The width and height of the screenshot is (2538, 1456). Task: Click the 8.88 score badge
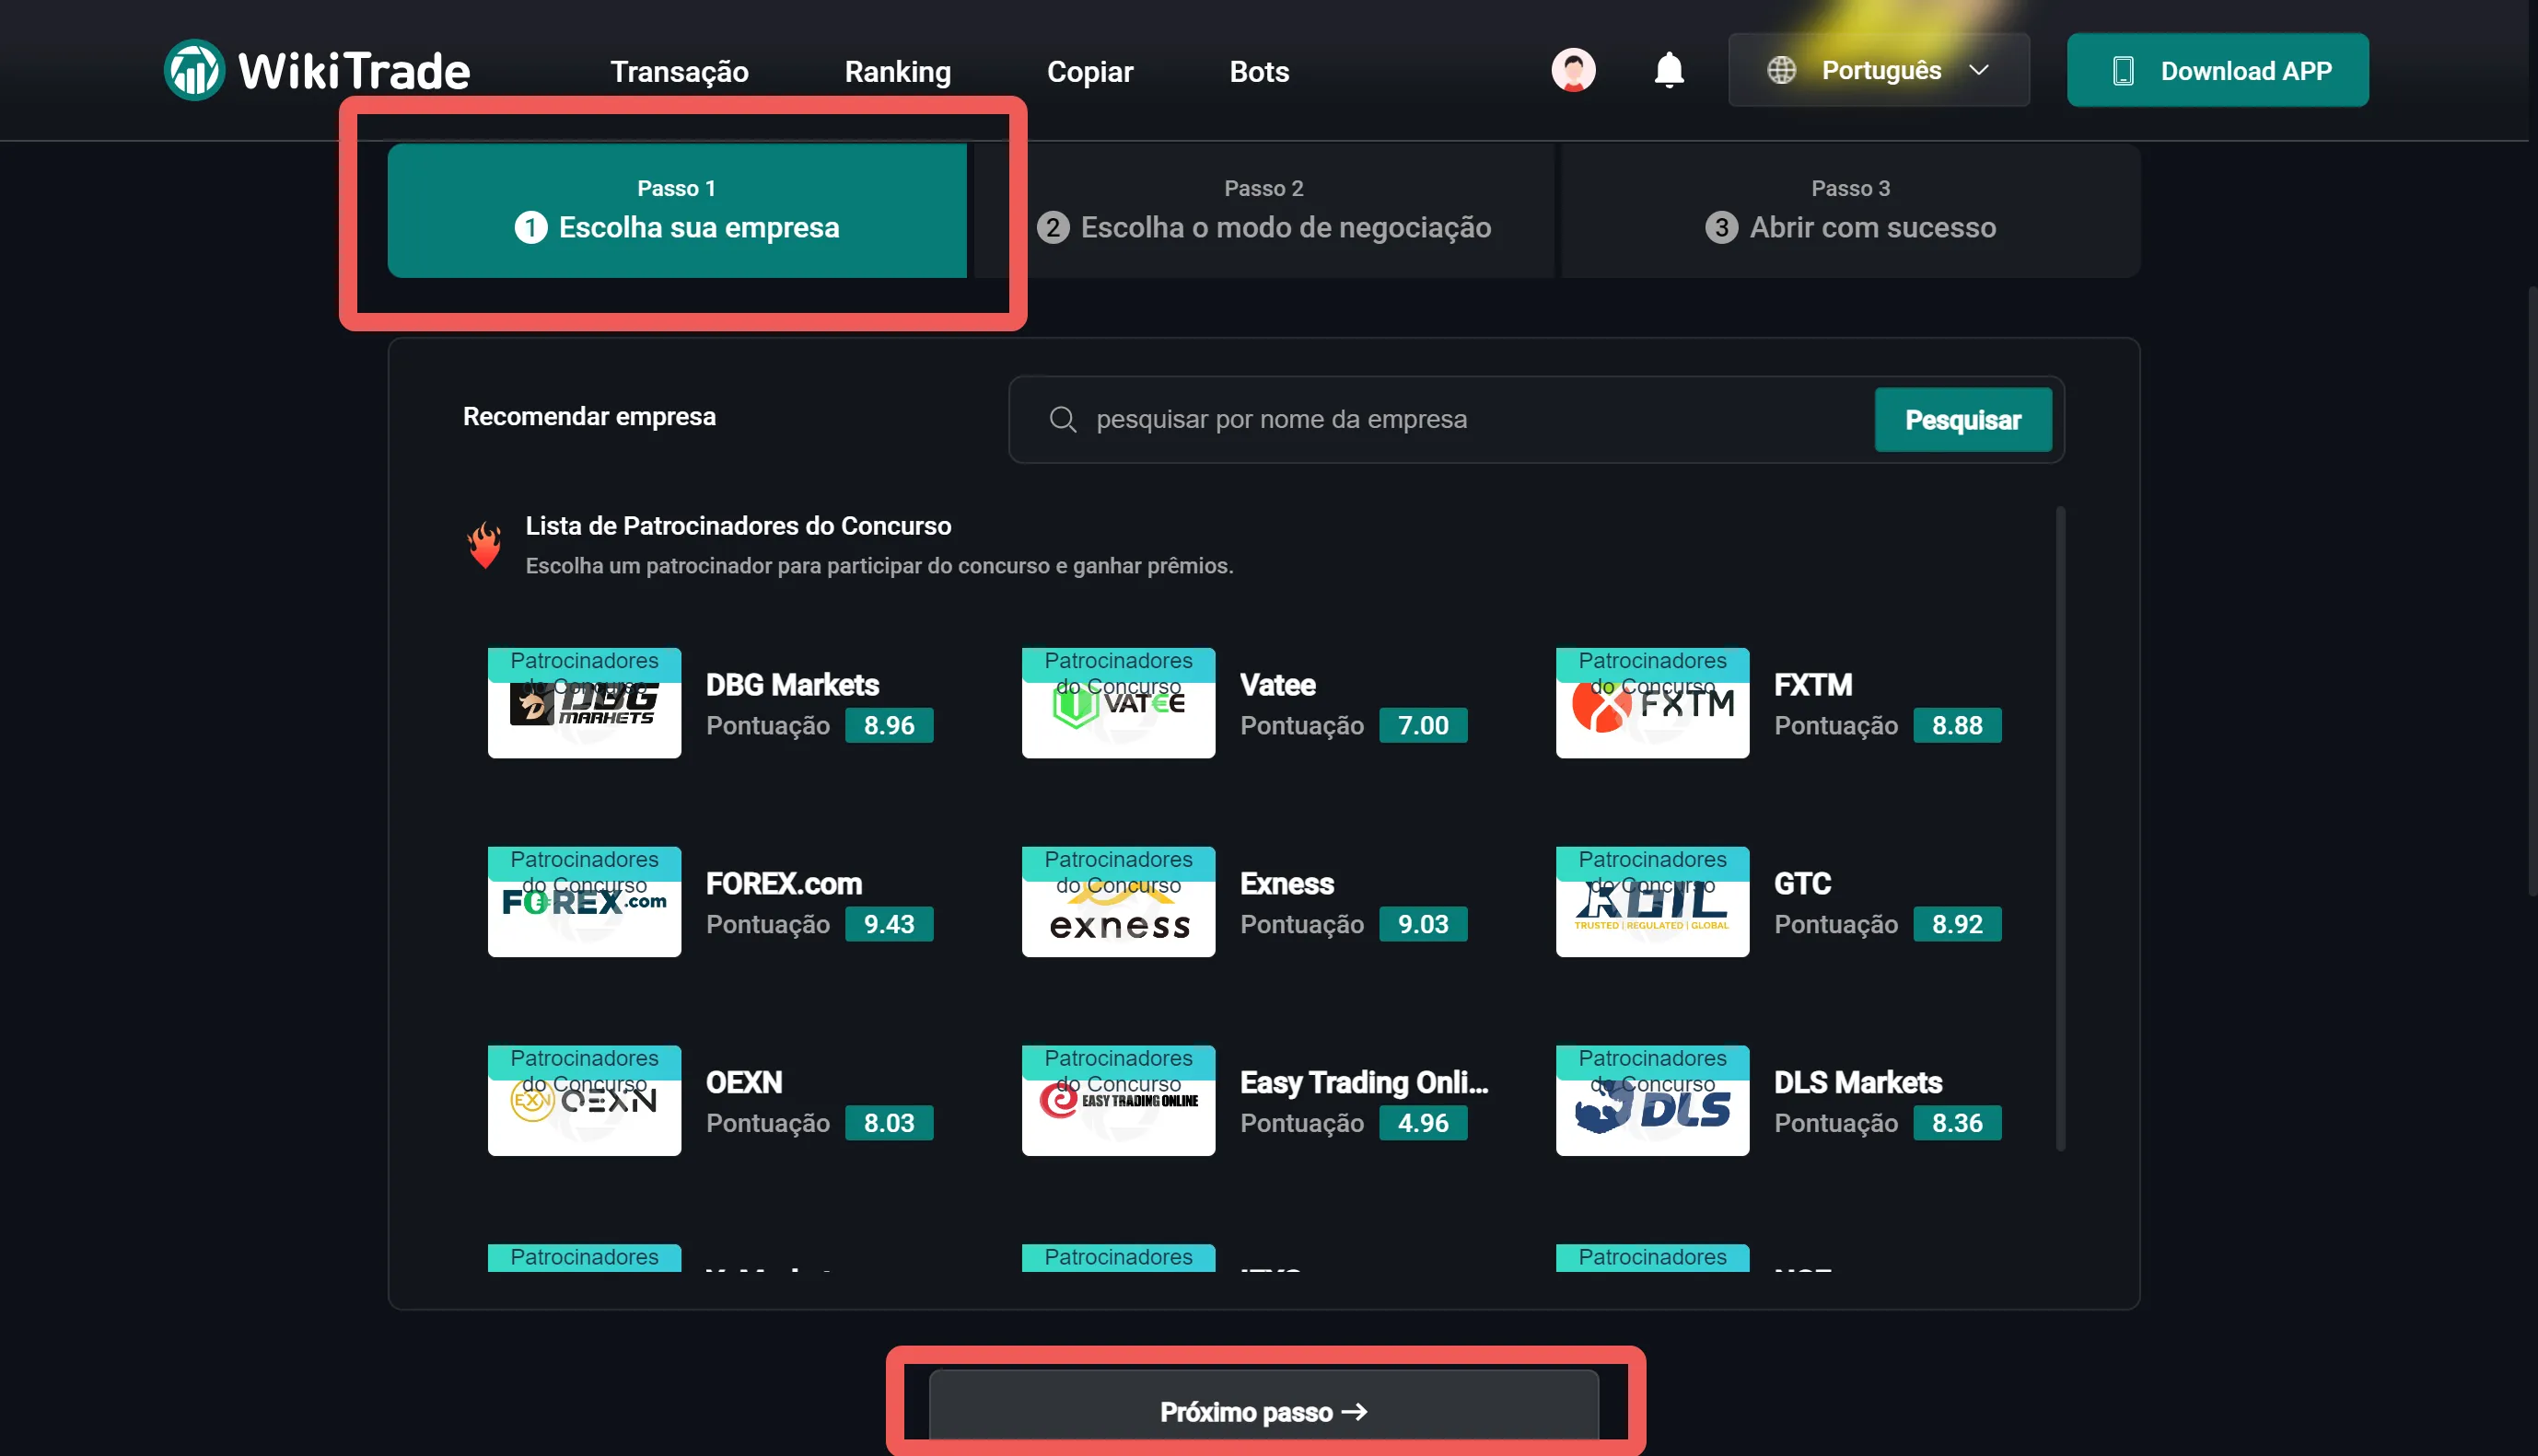tap(1958, 726)
